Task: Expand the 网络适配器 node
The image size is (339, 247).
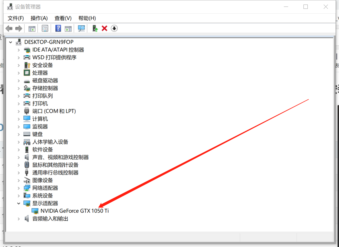Action: pyautogui.click(x=19, y=188)
